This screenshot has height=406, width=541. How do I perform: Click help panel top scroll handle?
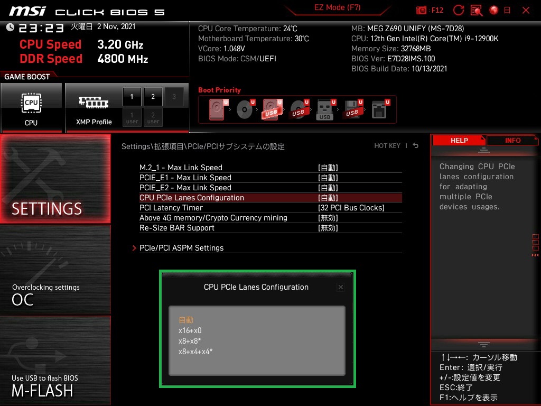point(484,150)
